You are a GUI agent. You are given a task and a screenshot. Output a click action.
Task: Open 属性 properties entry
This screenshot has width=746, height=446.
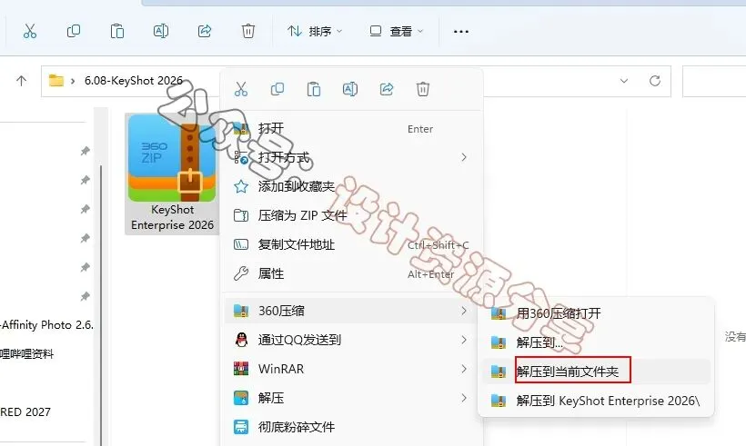tap(352, 273)
